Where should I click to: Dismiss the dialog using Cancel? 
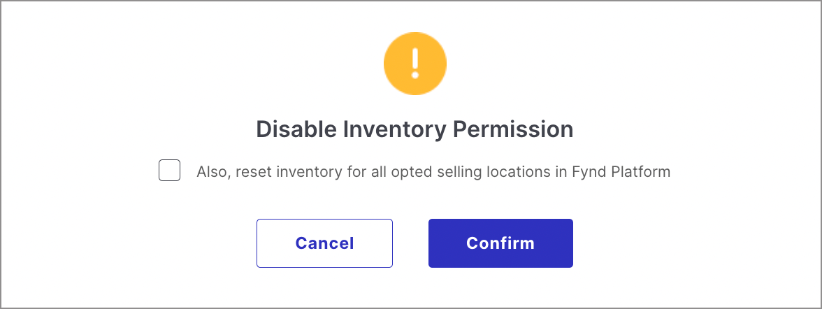coord(324,243)
